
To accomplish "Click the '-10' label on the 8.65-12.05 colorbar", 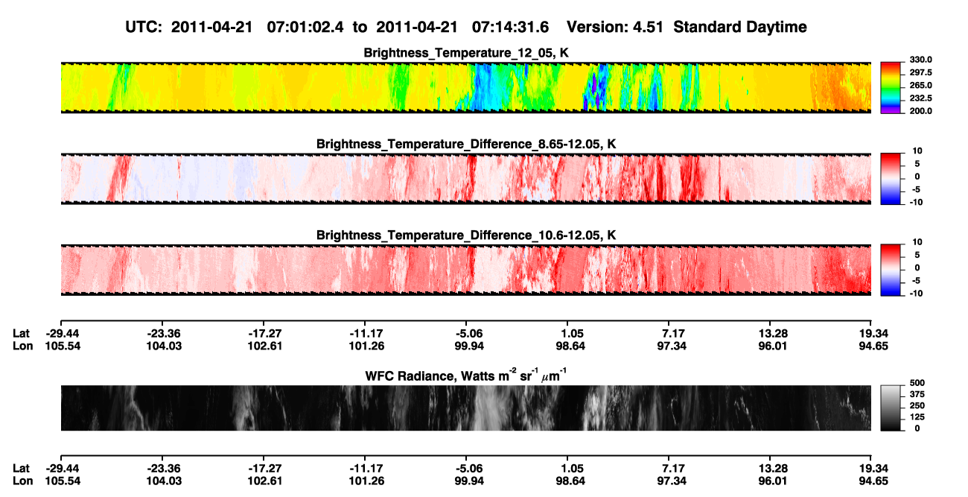I will coord(916,202).
